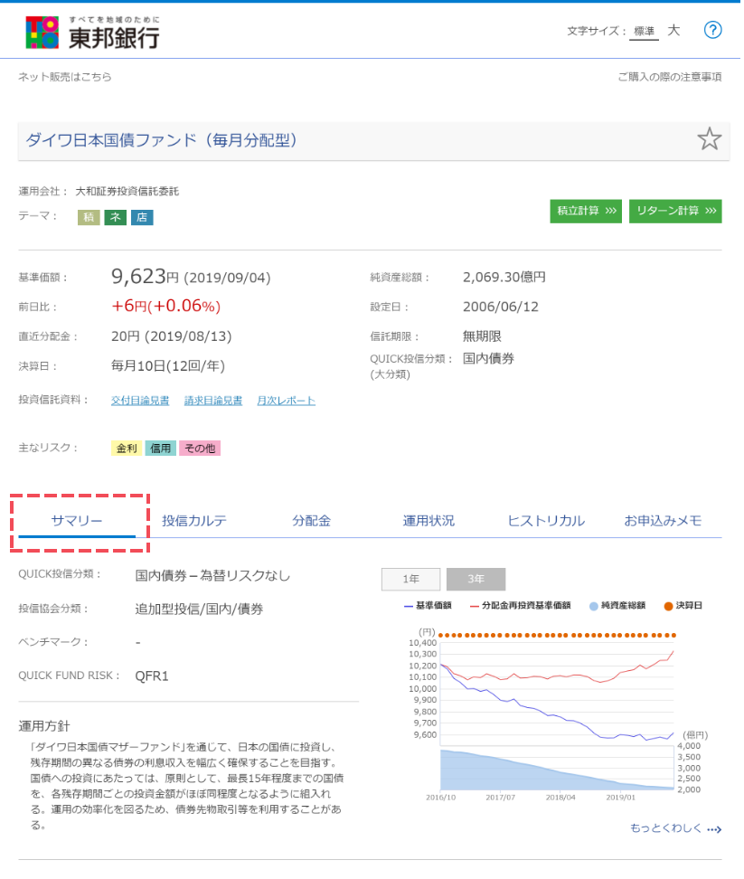The width and height of the screenshot is (744, 879).
Task: Open the 運用状況 tab
Action: pos(429,521)
